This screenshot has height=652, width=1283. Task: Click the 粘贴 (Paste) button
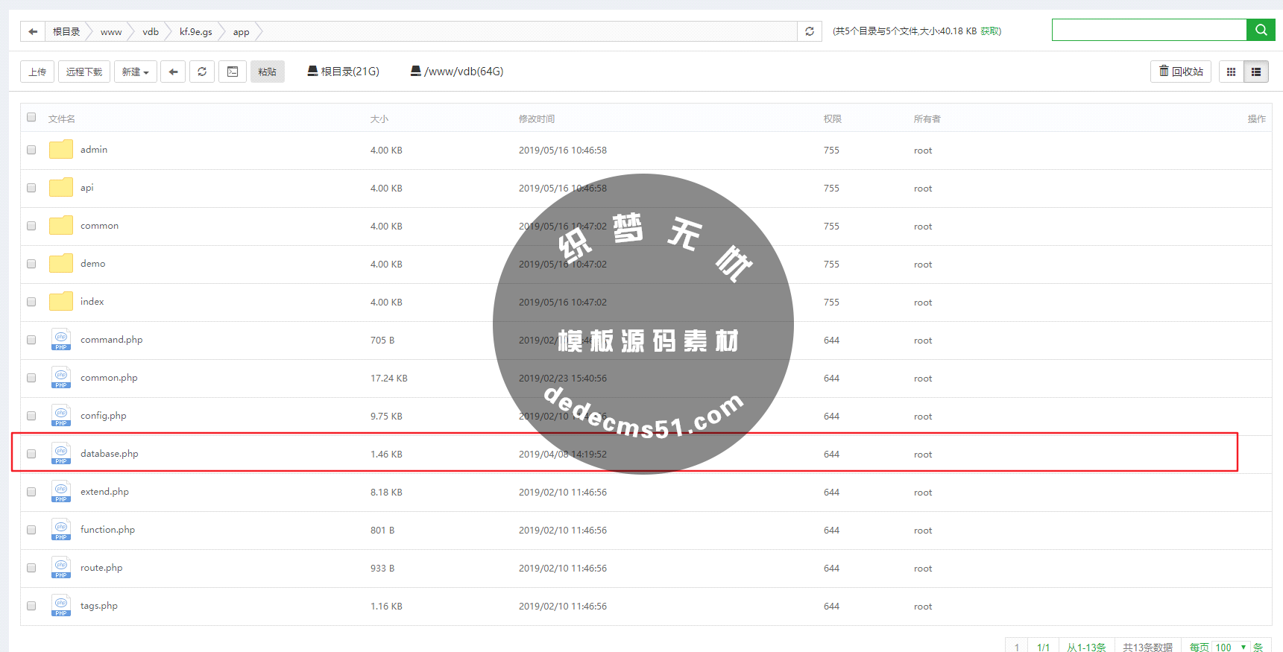(x=268, y=72)
